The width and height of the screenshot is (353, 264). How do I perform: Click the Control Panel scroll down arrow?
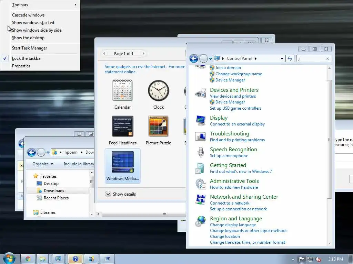330,243
